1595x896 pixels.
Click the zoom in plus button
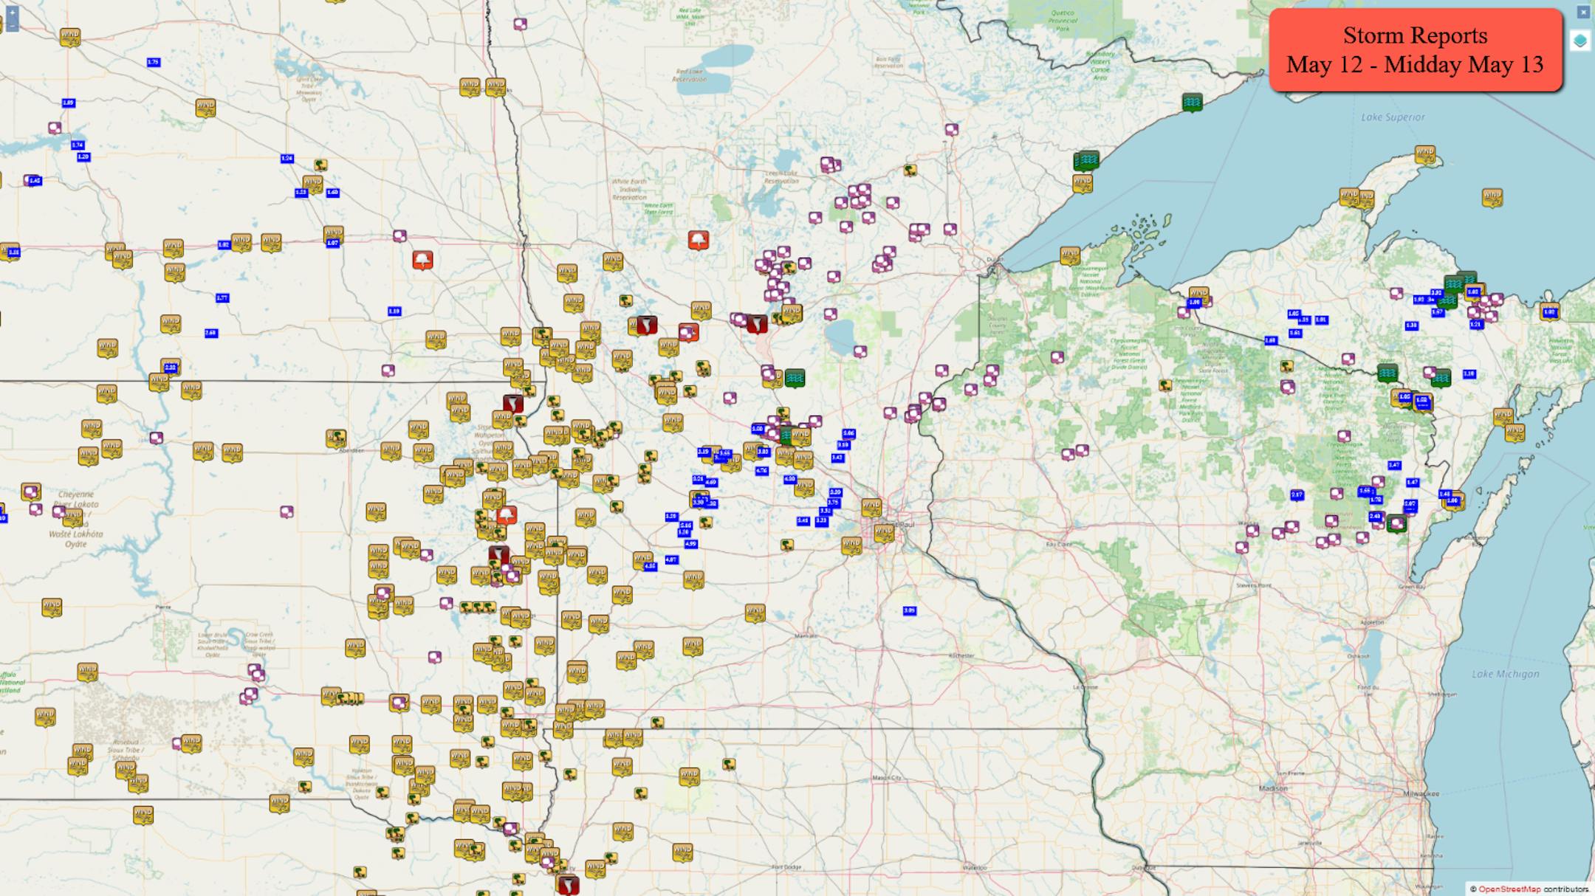[12, 14]
